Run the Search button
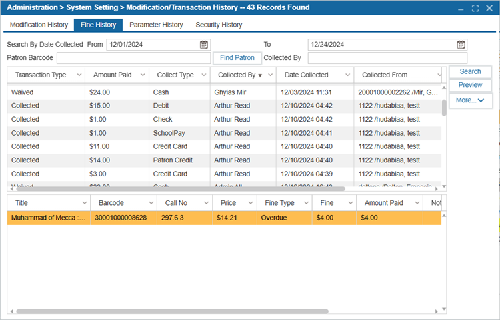500x320 pixels. coord(471,71)
